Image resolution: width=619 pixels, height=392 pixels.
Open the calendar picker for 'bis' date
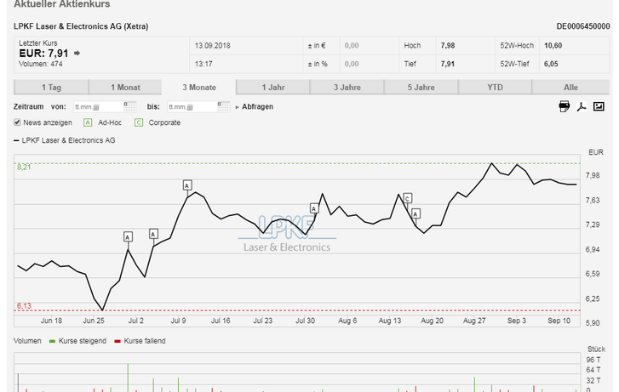point(224,106)
